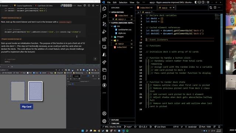Open the Run and Debug view

coord(104,31)
